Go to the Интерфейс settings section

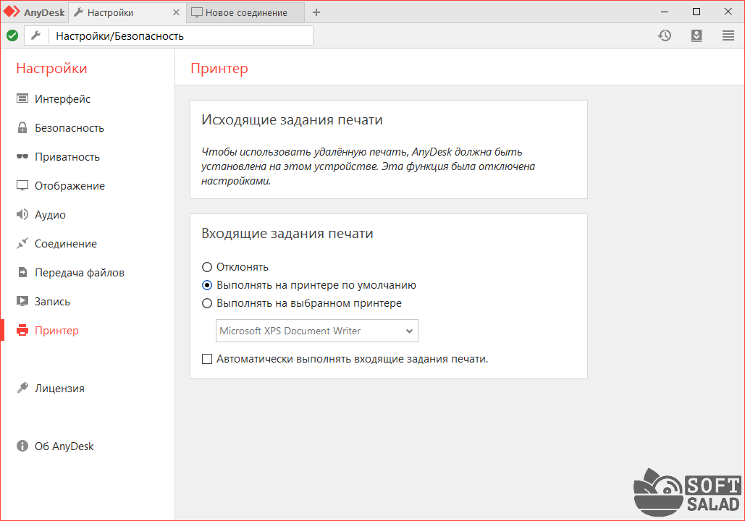(x=62, y=99)
